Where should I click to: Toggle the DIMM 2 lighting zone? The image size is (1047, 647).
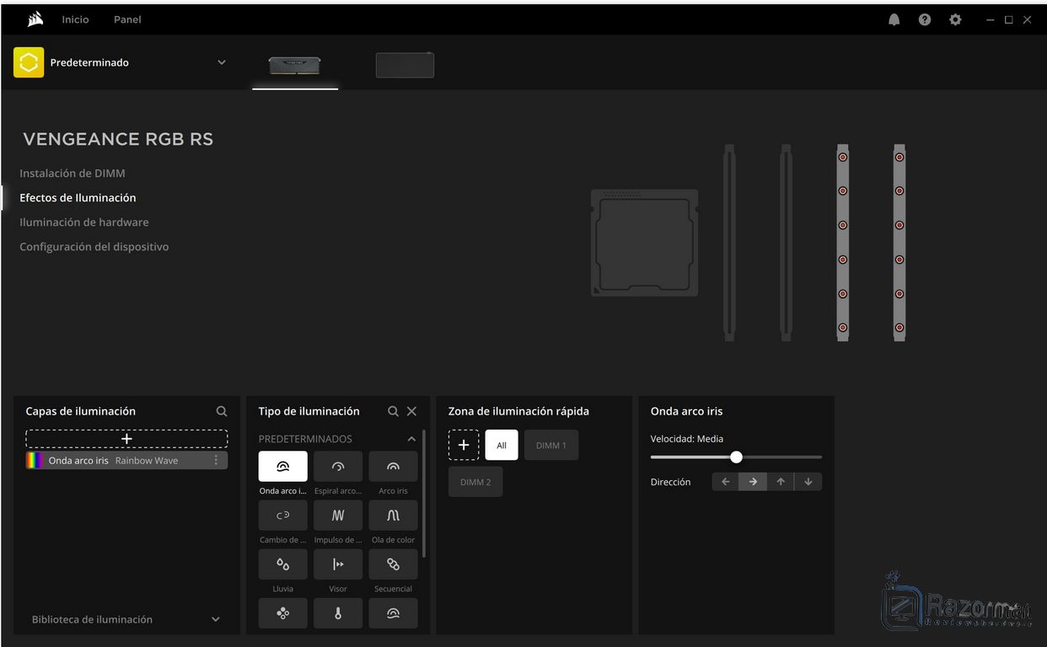[475, 482]
